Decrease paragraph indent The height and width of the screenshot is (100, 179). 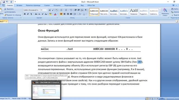click(x=76, y=10)
